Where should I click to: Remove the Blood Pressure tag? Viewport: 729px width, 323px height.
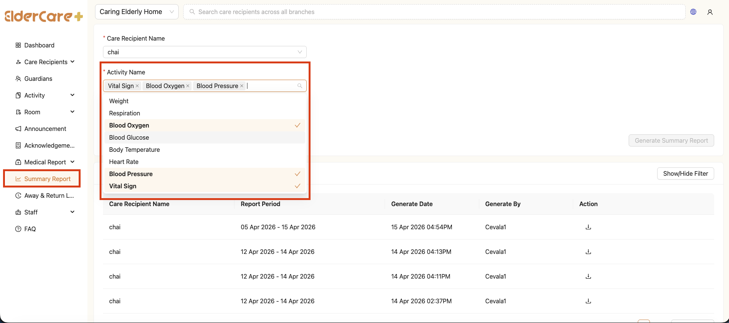242,86
